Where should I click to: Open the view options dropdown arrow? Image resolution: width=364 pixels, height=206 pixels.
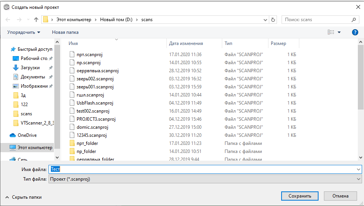coord(339,32)
